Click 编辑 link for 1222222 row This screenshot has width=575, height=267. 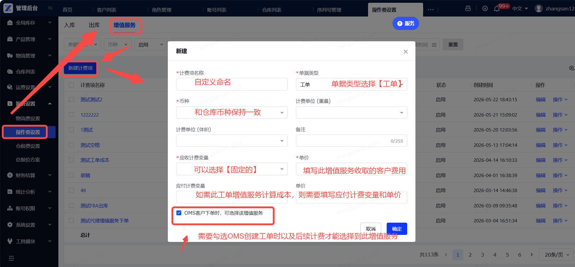tap(540, 115)
